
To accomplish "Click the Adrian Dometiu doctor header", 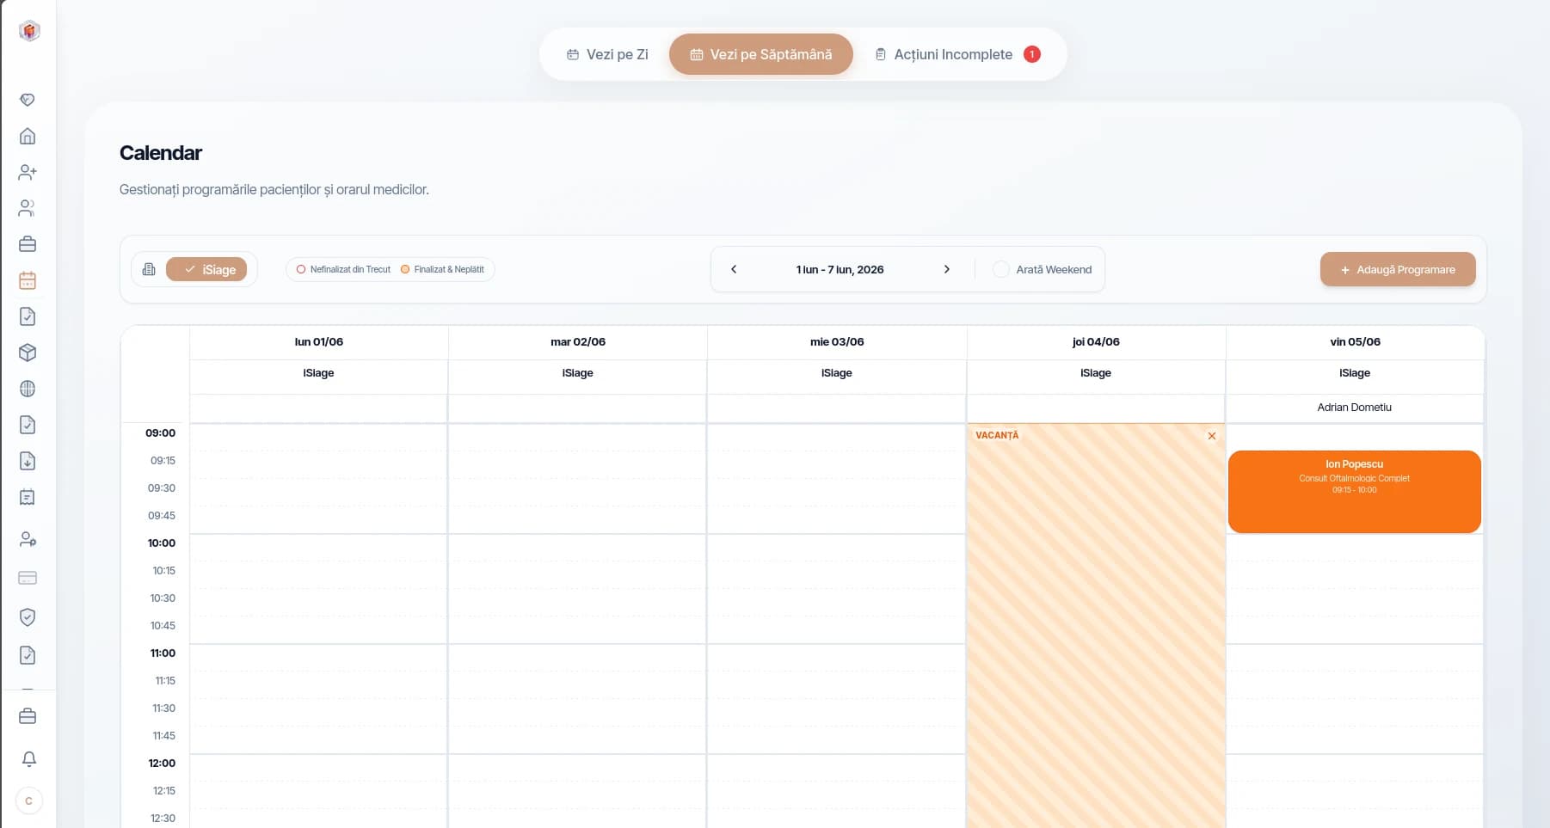I will [1355, 408].
